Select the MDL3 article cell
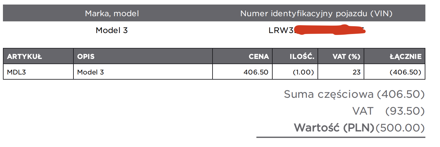 [38, 72]
